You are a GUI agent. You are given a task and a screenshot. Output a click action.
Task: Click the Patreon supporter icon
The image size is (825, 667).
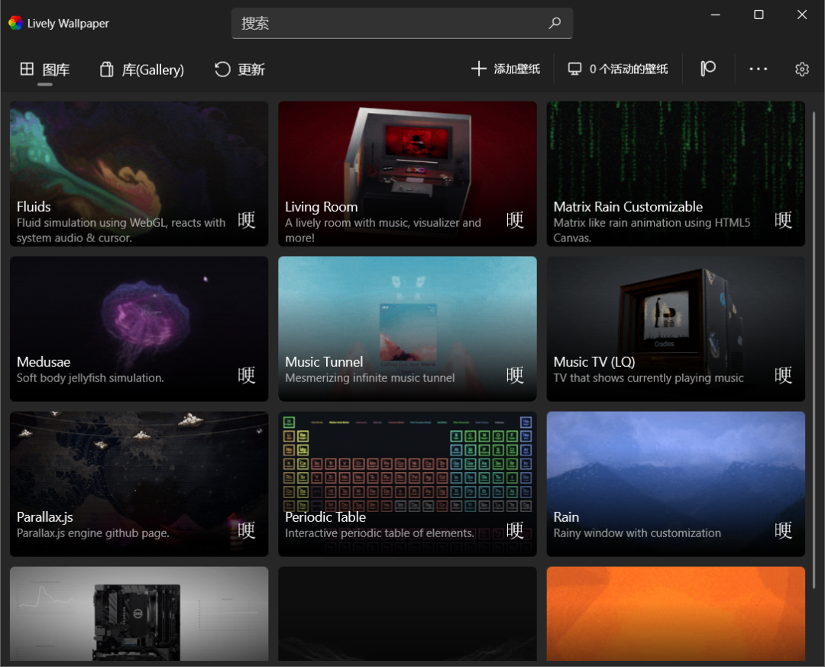click(x=708, y=69)
